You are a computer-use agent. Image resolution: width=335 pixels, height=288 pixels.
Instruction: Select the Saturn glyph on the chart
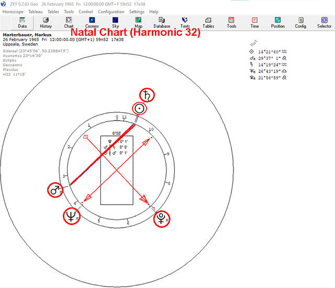coord(147,95)
